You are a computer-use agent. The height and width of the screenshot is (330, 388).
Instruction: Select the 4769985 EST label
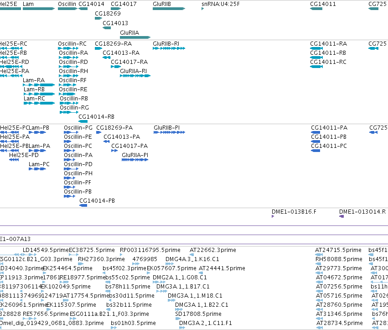pos(145,259)
